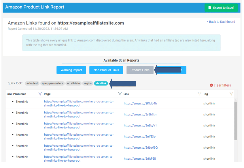Toggle the extra text quick filter

click(32, 83)
